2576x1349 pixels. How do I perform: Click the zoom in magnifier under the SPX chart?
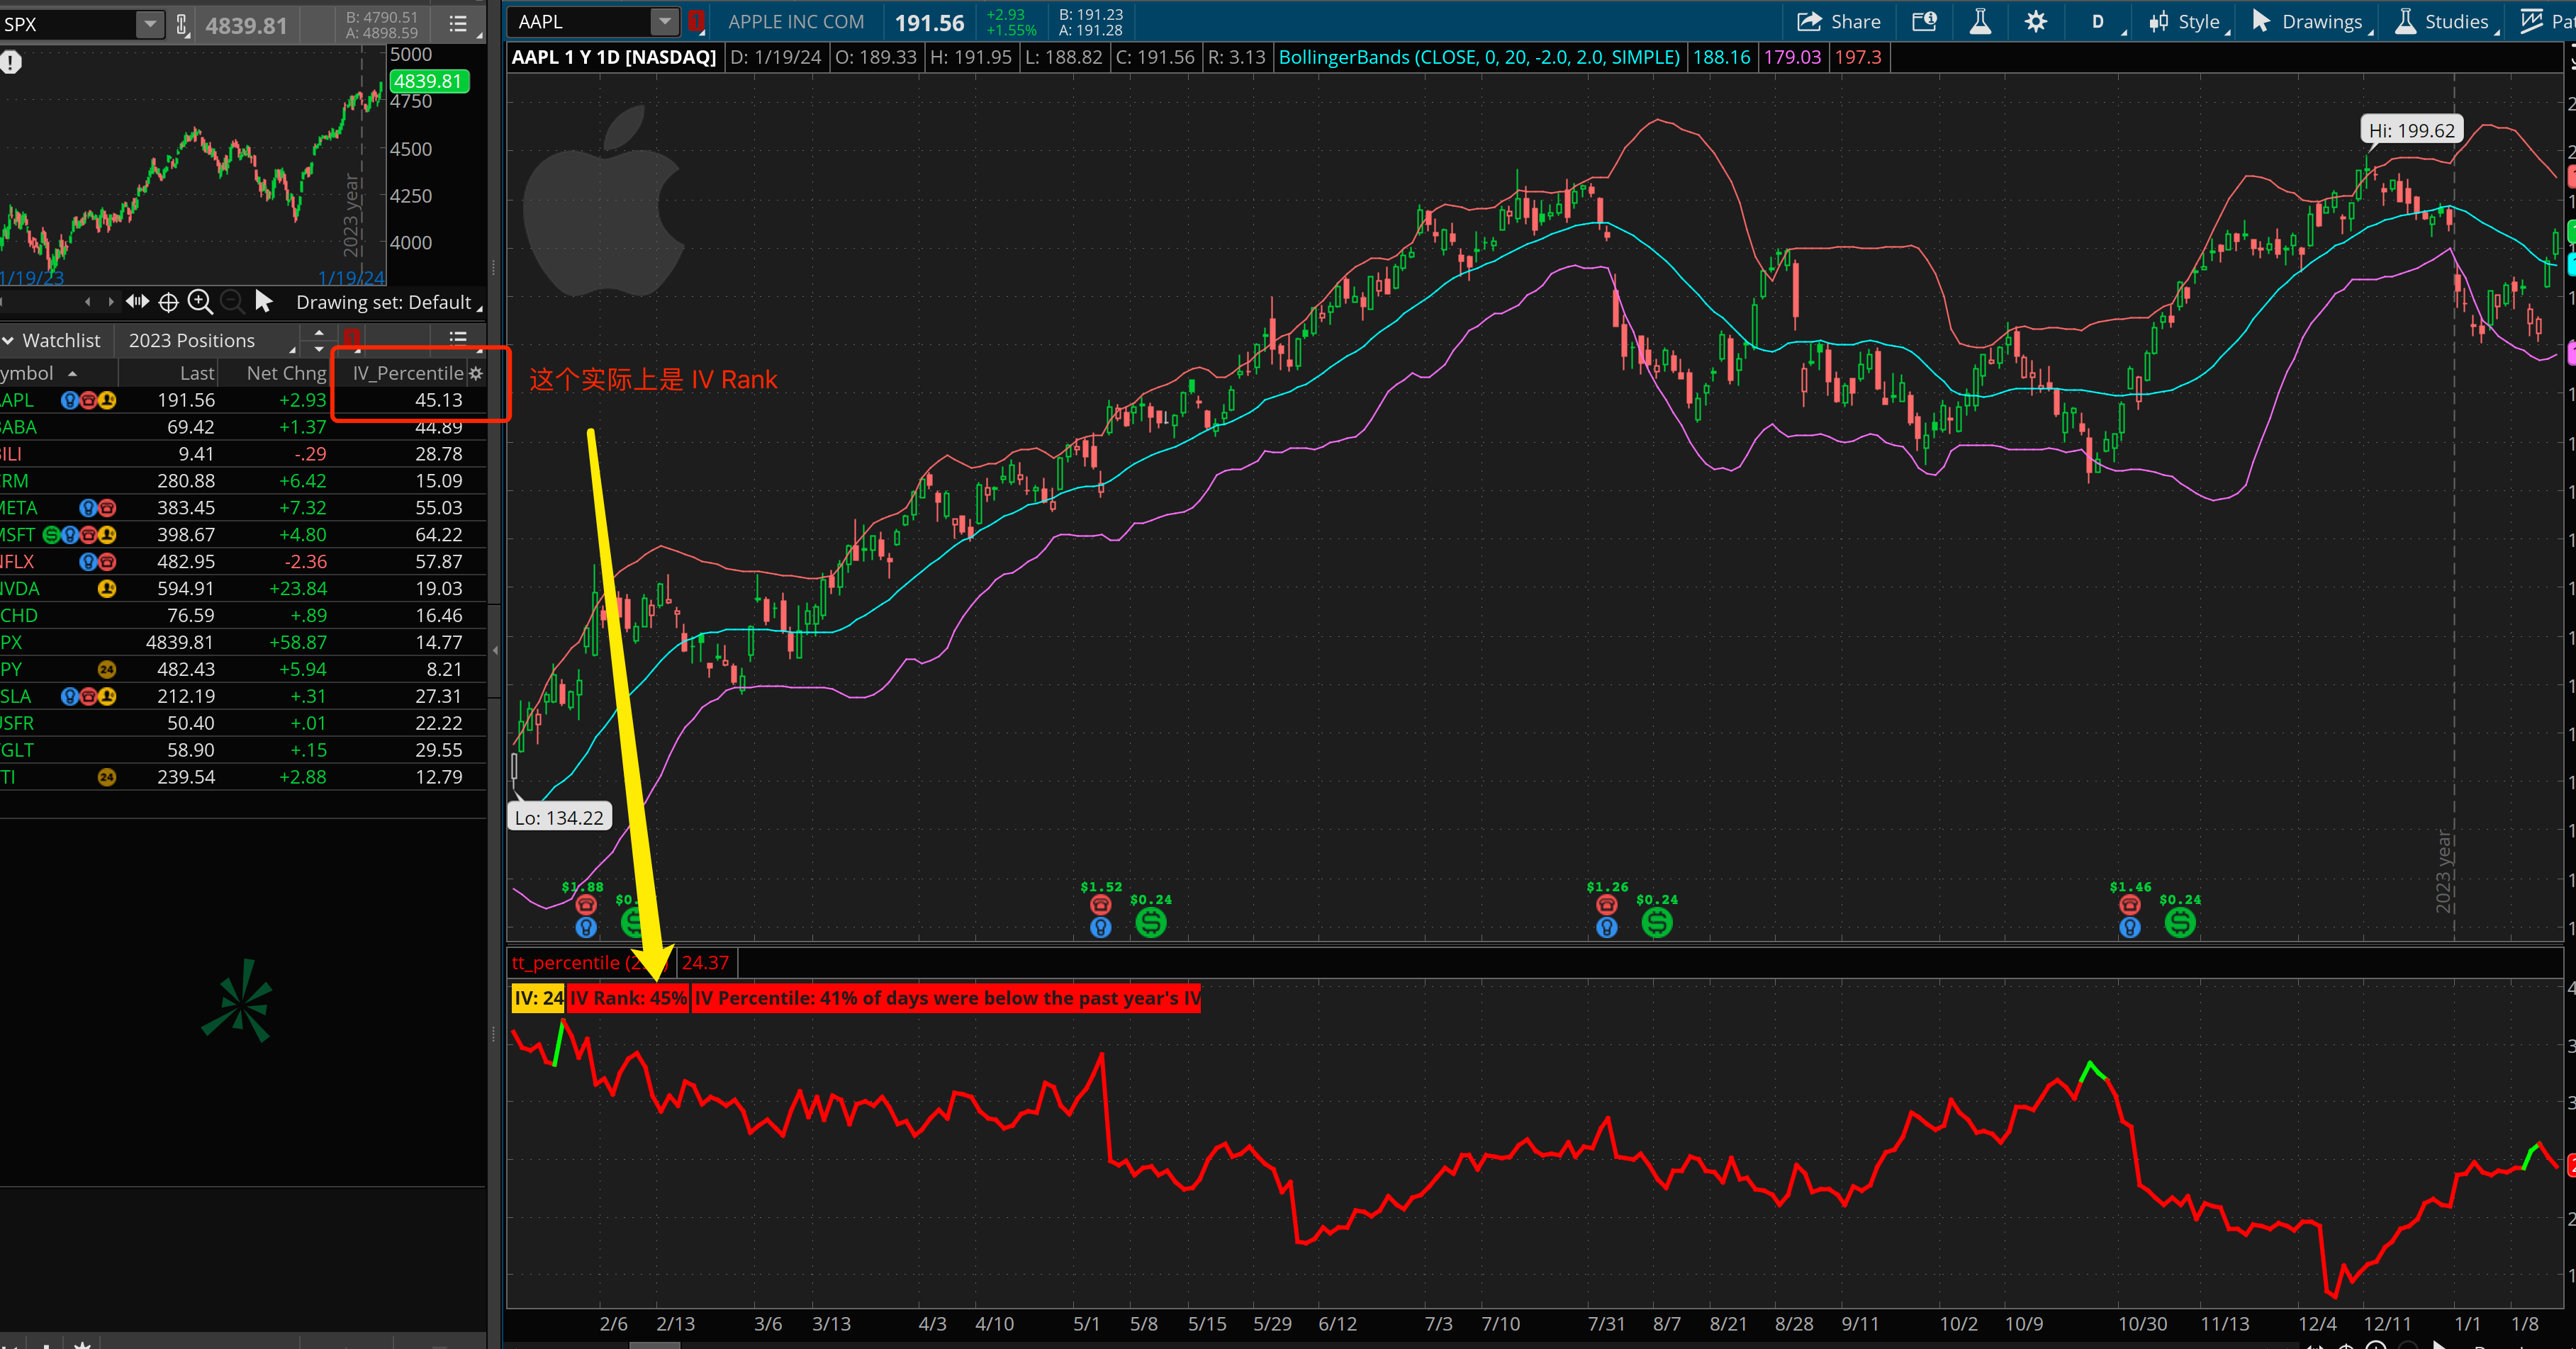(200, 302)
